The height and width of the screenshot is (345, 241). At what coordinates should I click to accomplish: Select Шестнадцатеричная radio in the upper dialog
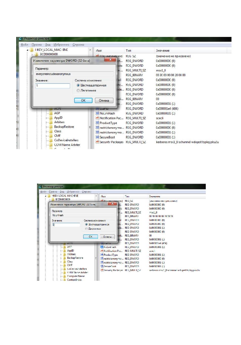(78, 85)
